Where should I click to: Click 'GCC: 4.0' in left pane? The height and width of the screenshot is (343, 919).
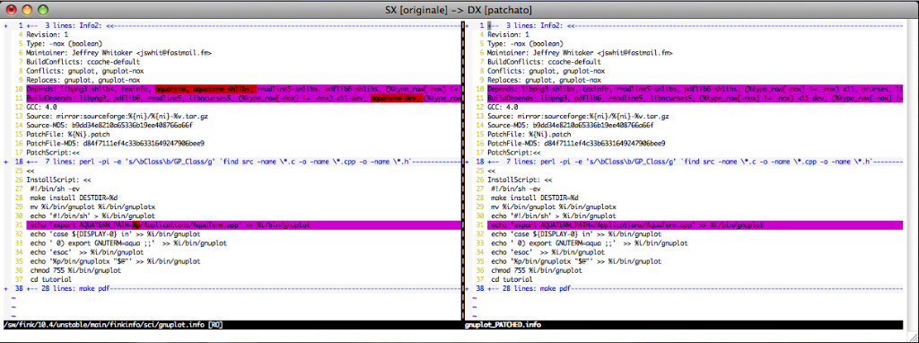41,107
